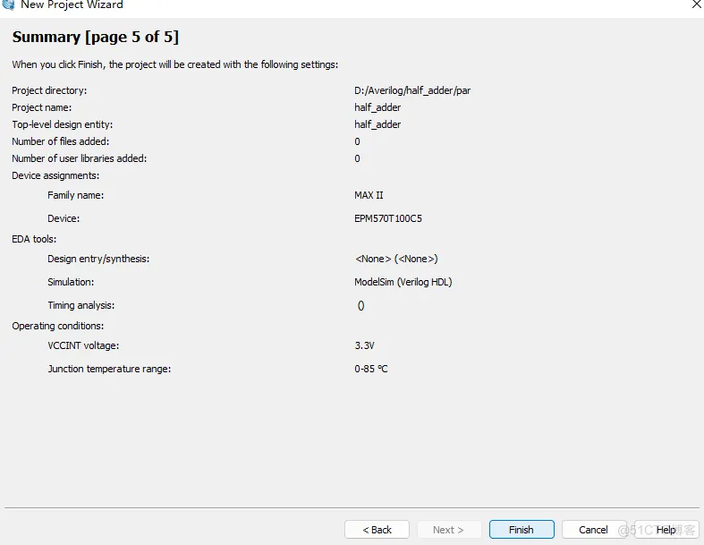Click the Project name value half_adder

(x=377, y=107)
